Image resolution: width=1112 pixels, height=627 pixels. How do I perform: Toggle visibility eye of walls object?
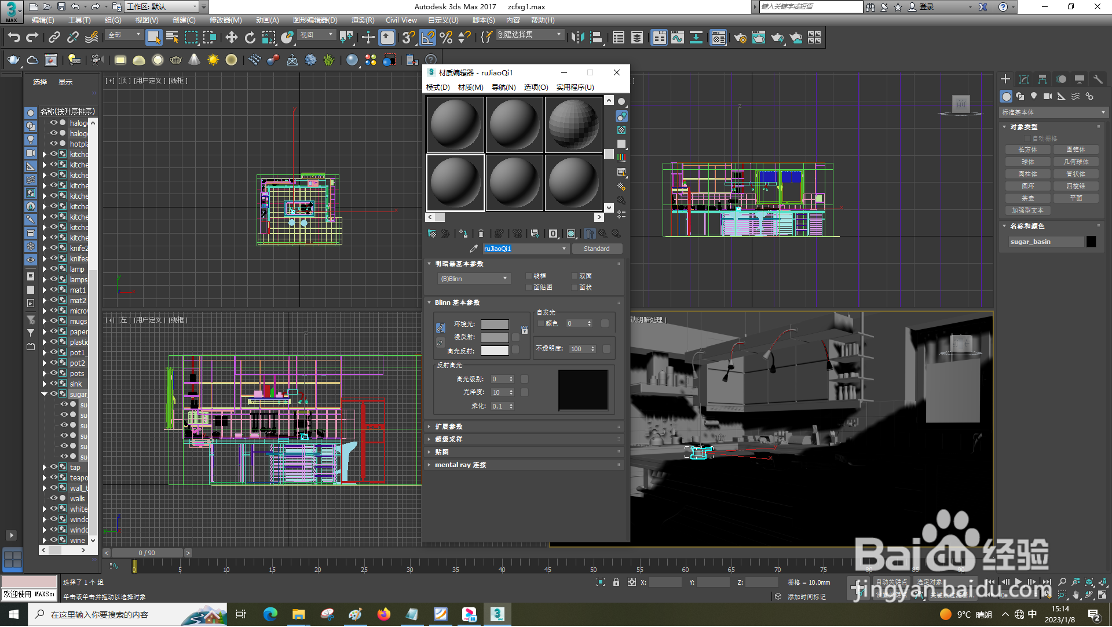(54, 498)
